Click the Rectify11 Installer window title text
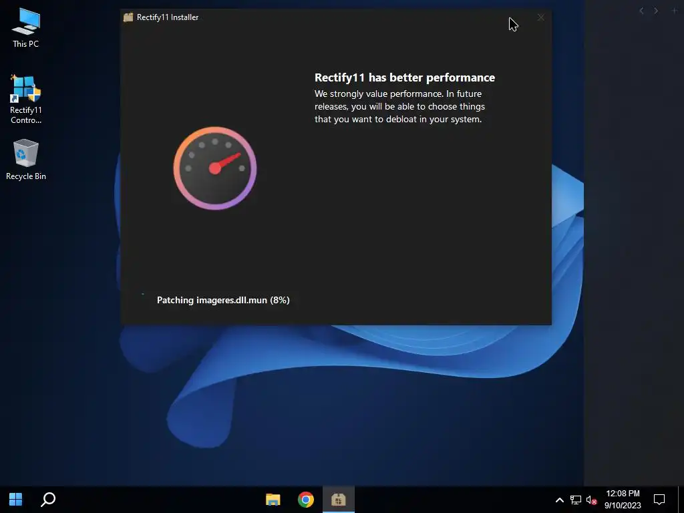This screenshot has height=513, width=684. click(168, 17)
